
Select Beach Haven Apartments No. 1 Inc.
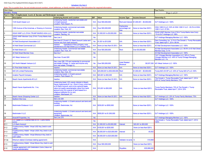[26, 87]
